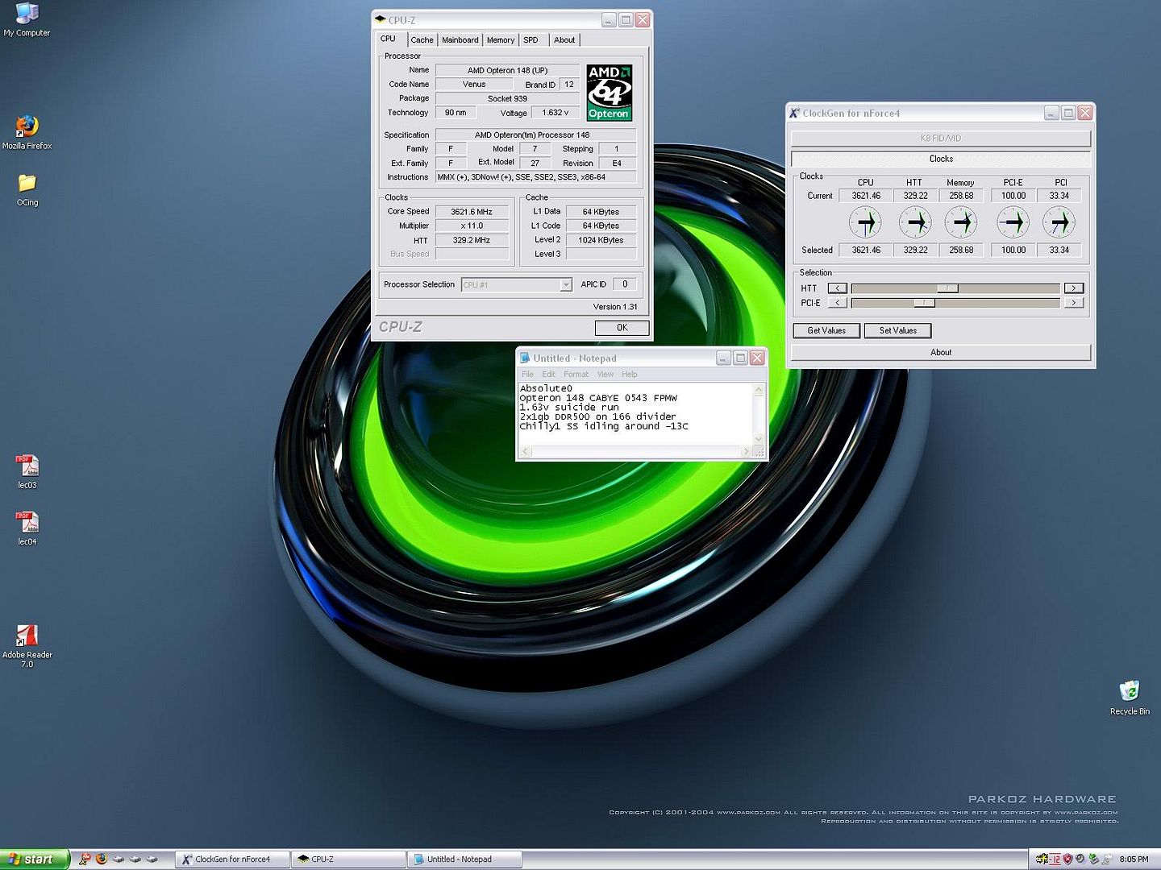Image resolution: width=1161 pixels, height=870 pixels.
Task: Click the taskbar clock showing 8:05 PM
Action: point(1134,860)
